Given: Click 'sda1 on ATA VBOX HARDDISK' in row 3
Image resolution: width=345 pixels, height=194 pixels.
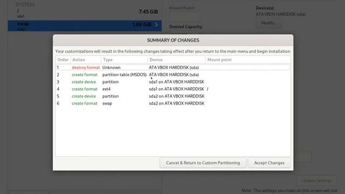Looking at the screenshot, I should [176, 82].
